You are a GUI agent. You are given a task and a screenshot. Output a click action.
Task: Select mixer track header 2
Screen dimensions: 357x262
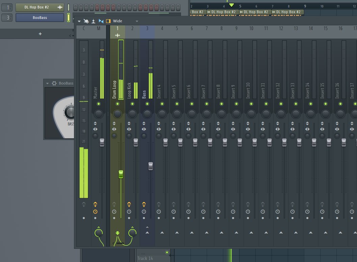(132, 32)
